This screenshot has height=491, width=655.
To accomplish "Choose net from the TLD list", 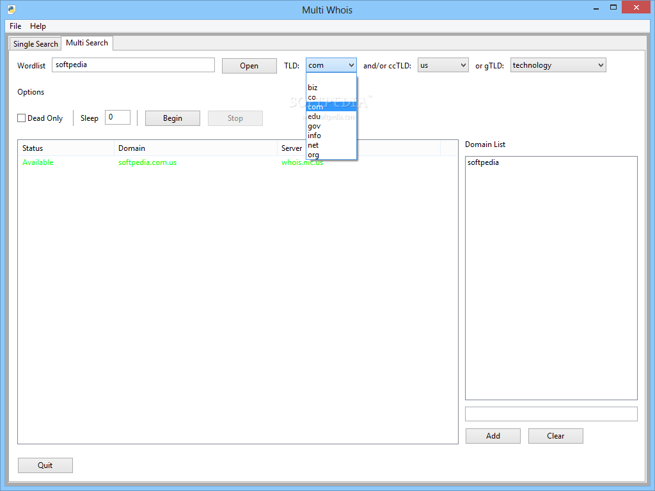I will tap(331, 145).
